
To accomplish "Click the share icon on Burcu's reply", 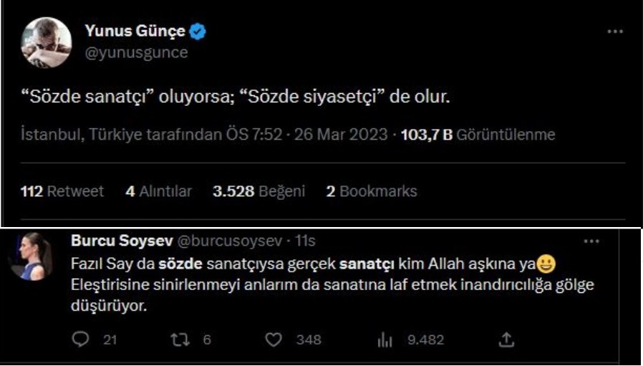I will point(506,339).
